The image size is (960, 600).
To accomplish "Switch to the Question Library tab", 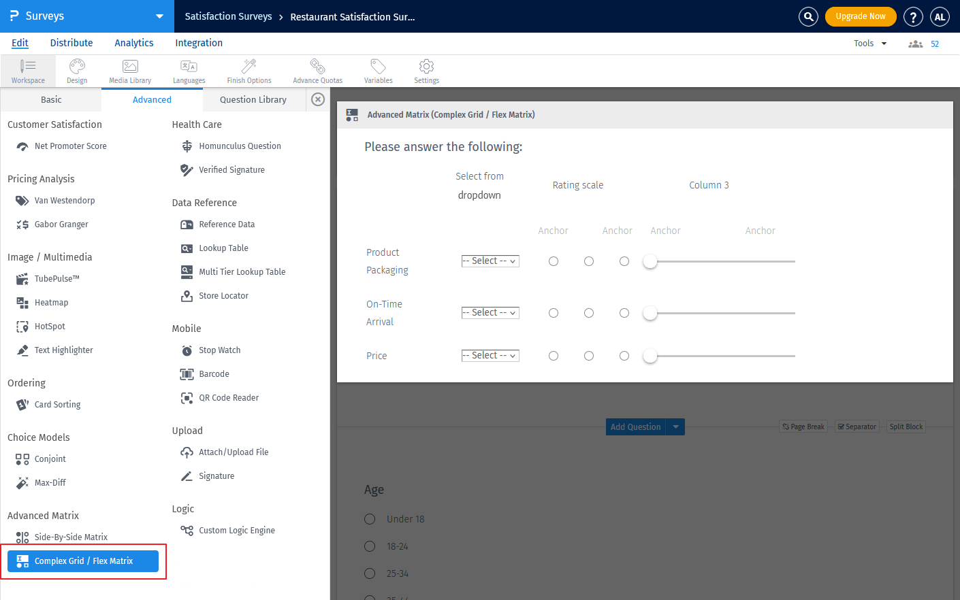I will click(253, 100).
